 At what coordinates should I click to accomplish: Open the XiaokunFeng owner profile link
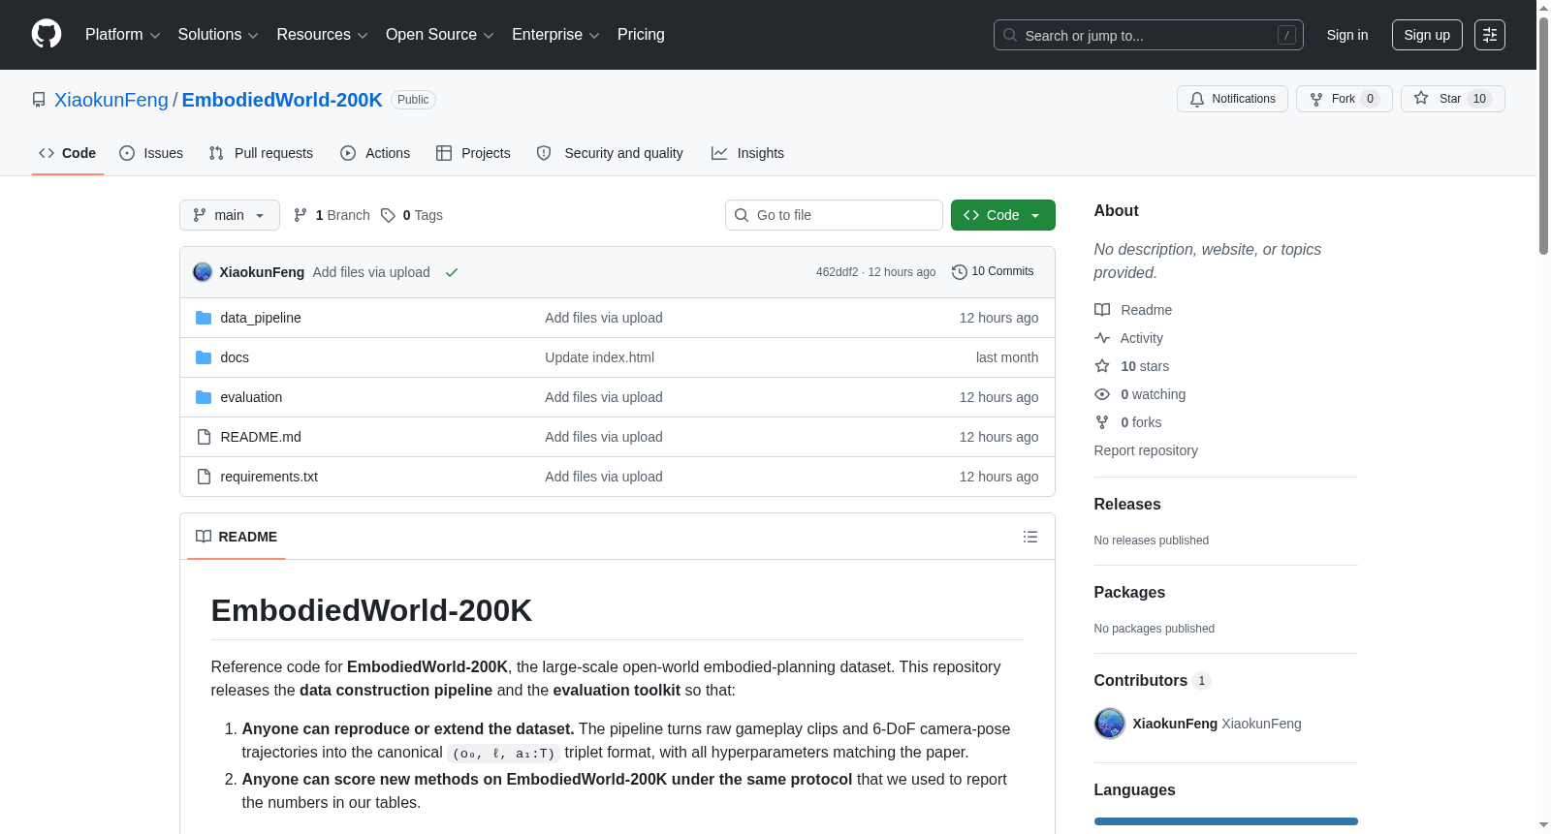[x=111, y=100]
